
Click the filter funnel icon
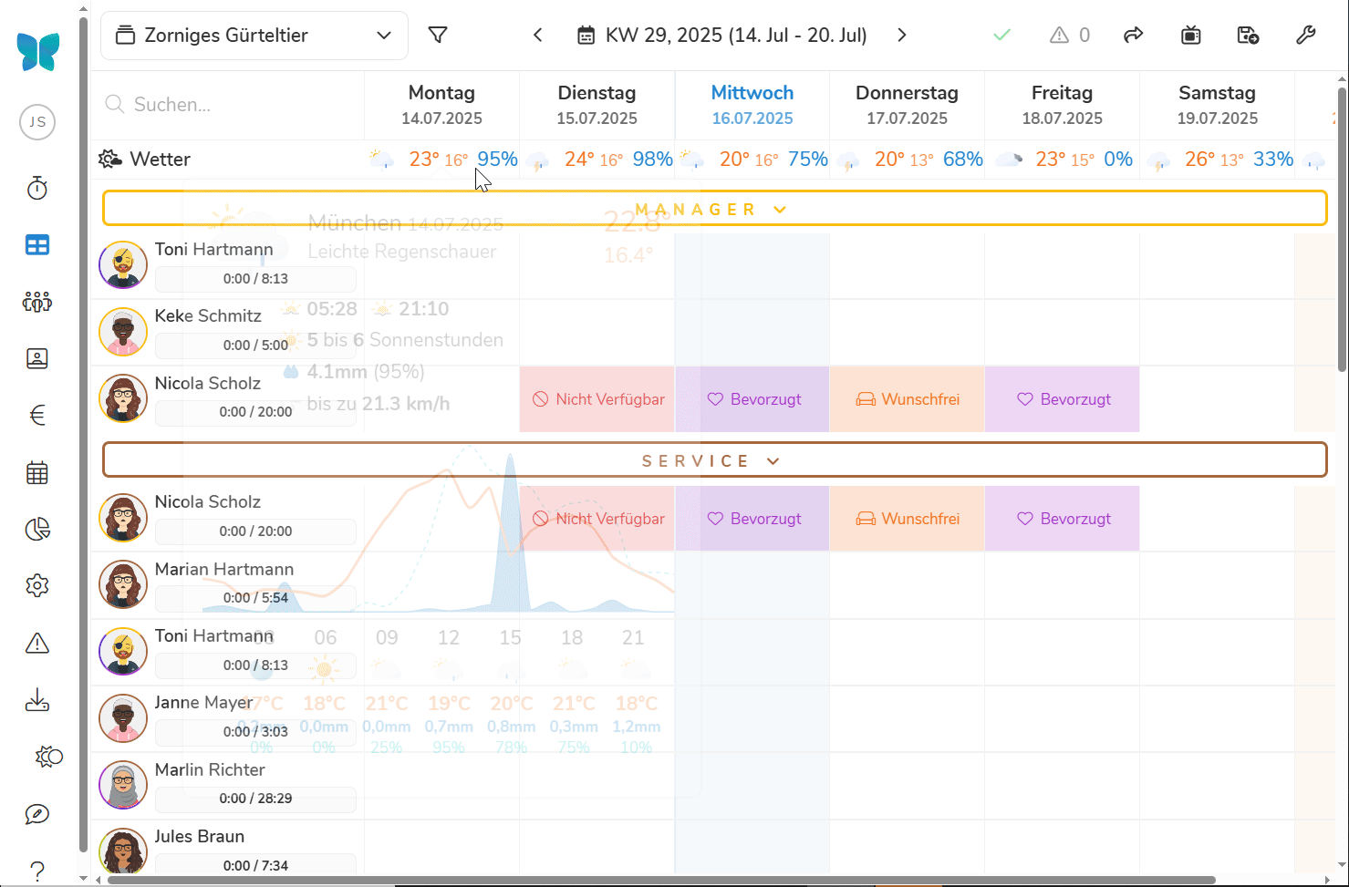point(438,36)
